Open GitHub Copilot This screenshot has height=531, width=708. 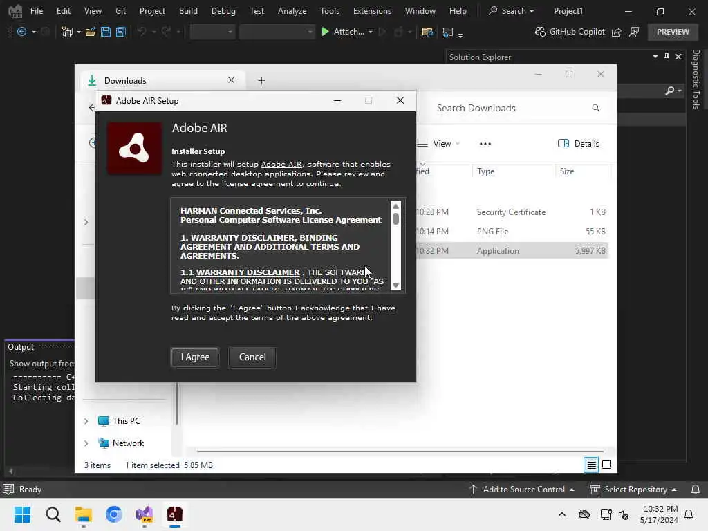[x=570, y=32]
